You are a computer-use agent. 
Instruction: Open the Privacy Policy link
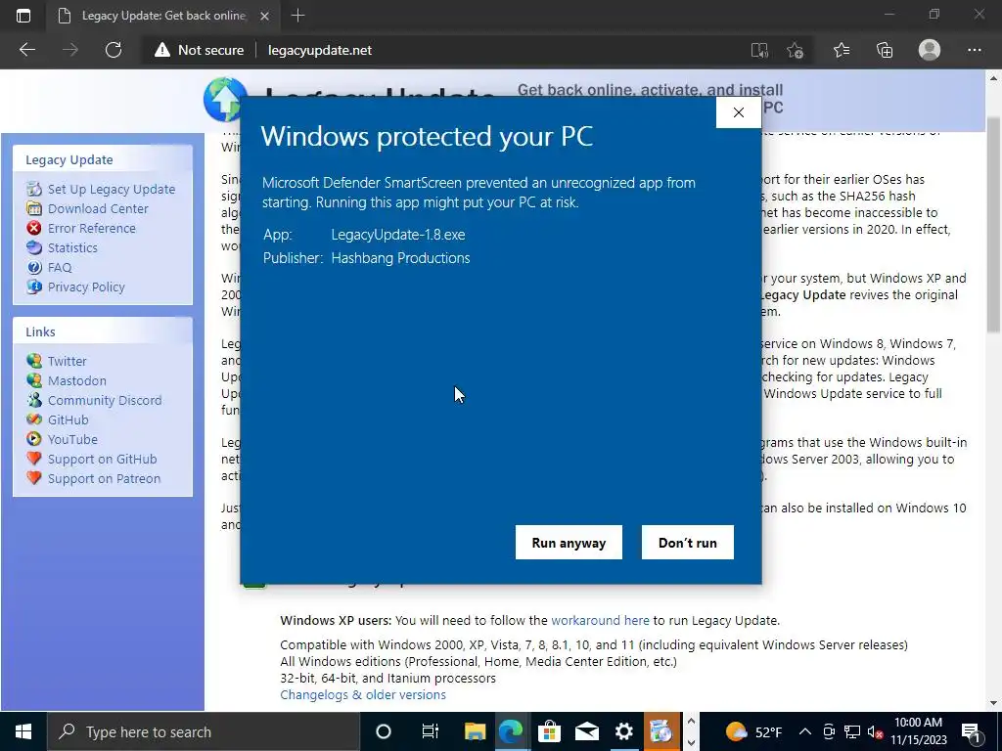[x=86, y=287]
